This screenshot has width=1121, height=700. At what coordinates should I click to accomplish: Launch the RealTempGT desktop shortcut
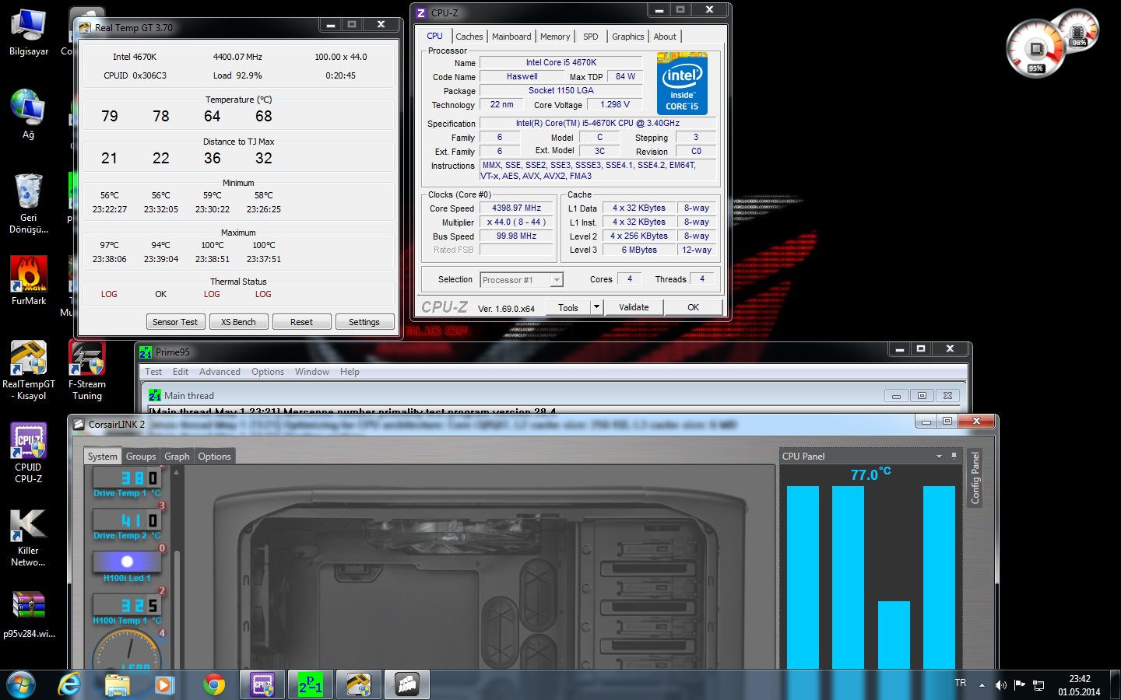[x=29, y=371]
